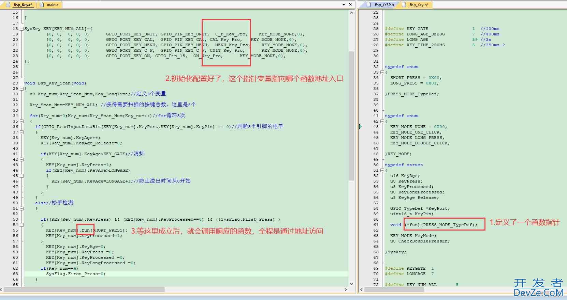567x300 pixels.
Task: Click the horizontal scrollbar thumb of Bsp_Key.c
Action: coord(84,289)
